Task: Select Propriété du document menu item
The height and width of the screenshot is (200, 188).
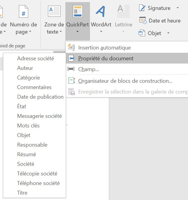Action: [x=106, y=58]
